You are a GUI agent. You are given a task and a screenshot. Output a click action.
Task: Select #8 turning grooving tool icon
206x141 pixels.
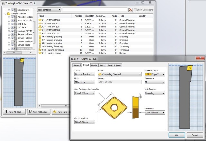coord(40,43)
